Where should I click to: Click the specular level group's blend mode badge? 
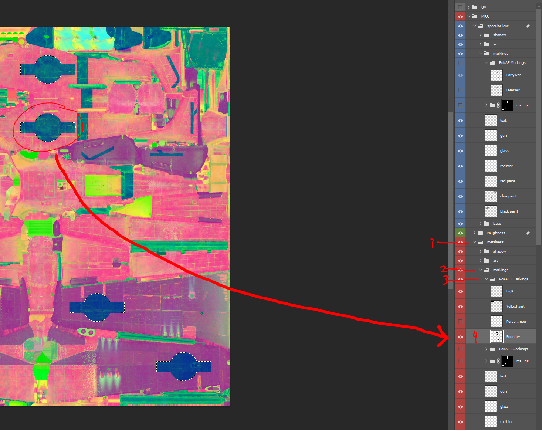tap(528, 26)
